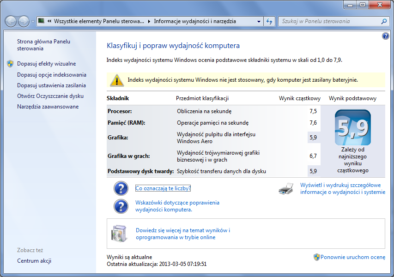
Task: Click 'Informacje wydajności i narzędzia' breadcrumb
Action: pos(195,21)
